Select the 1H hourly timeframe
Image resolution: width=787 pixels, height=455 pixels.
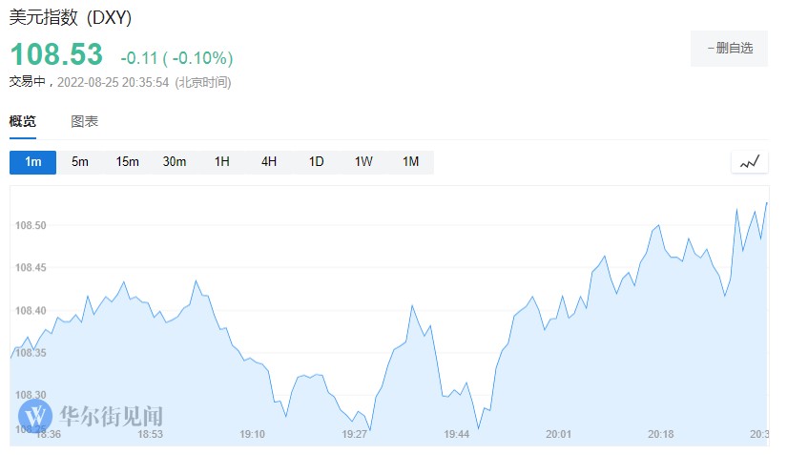click(221, 162)
